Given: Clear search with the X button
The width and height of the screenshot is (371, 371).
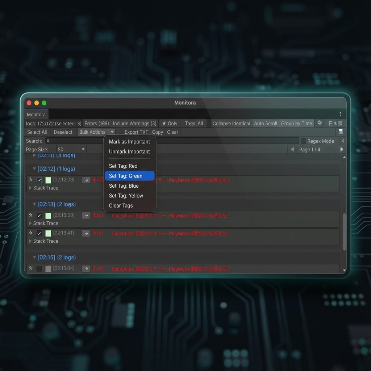Looking at the screenshot, I should (x=343, y=141).
